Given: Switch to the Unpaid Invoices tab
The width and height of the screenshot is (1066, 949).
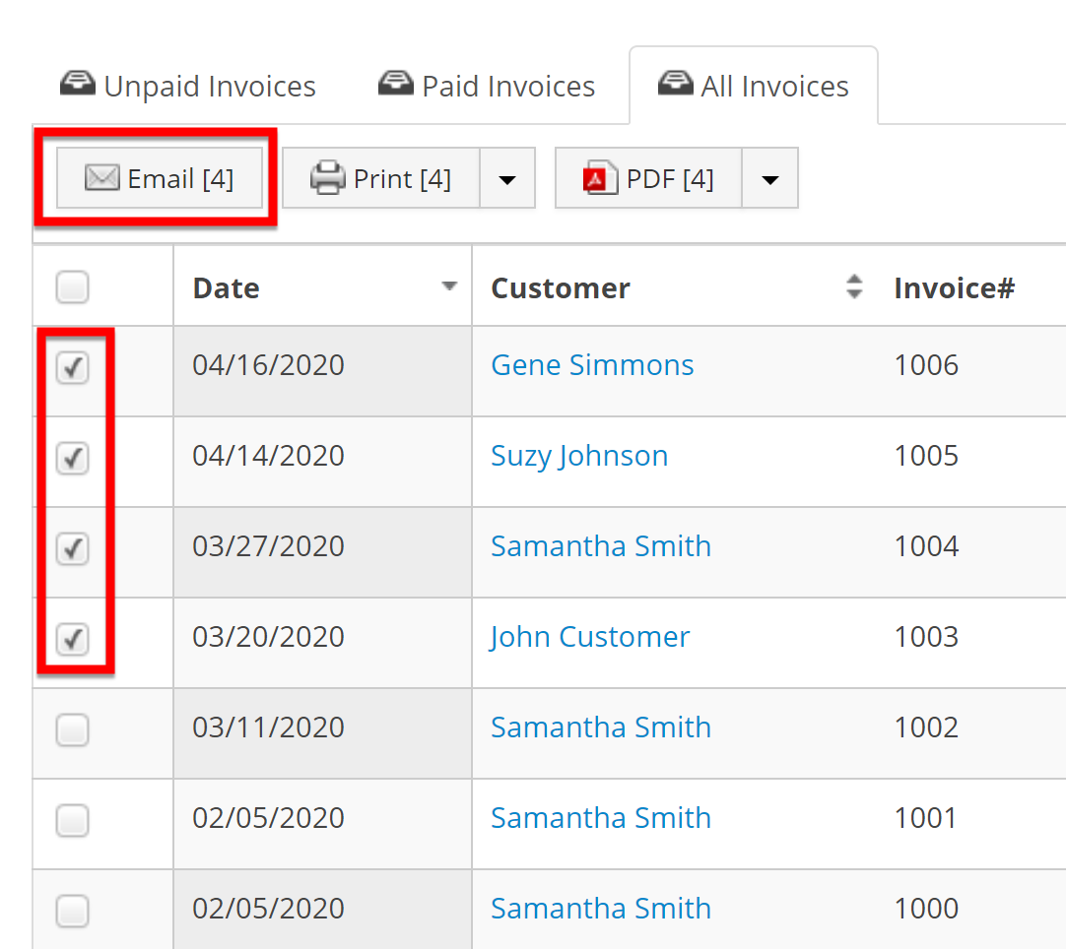Looking at the screenshot, I should [188, 87].
